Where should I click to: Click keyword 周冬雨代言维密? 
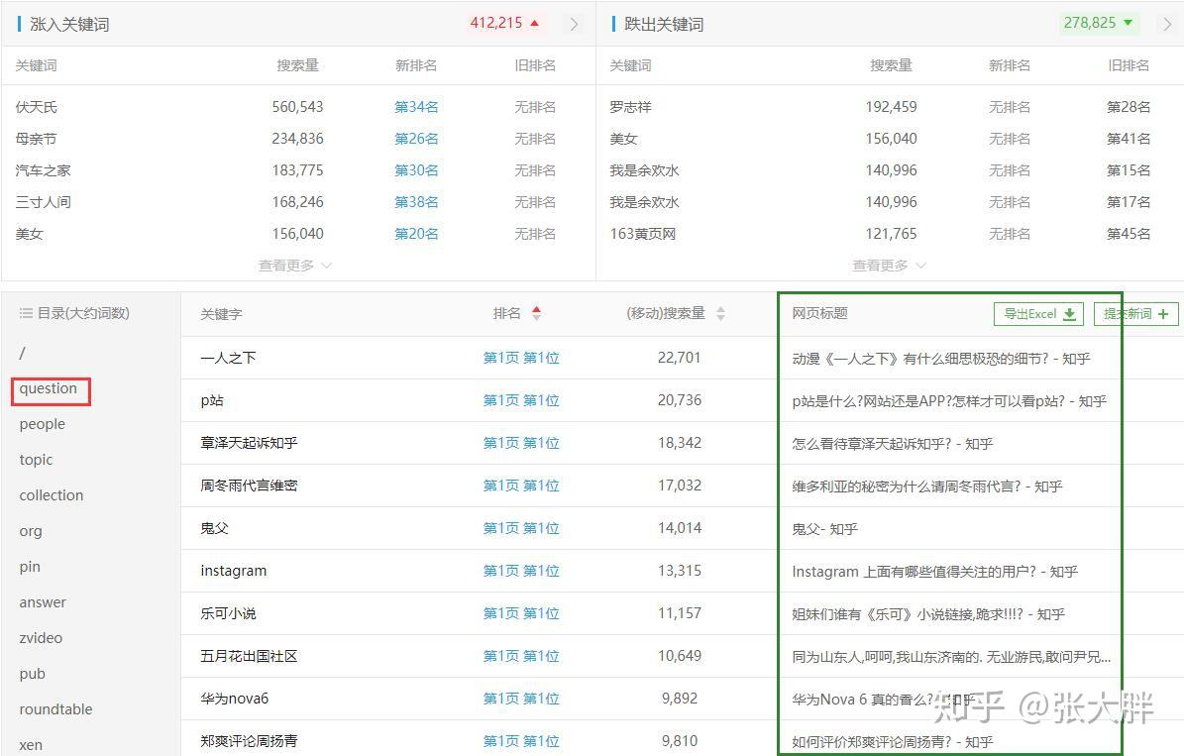[x=249, y=486]
